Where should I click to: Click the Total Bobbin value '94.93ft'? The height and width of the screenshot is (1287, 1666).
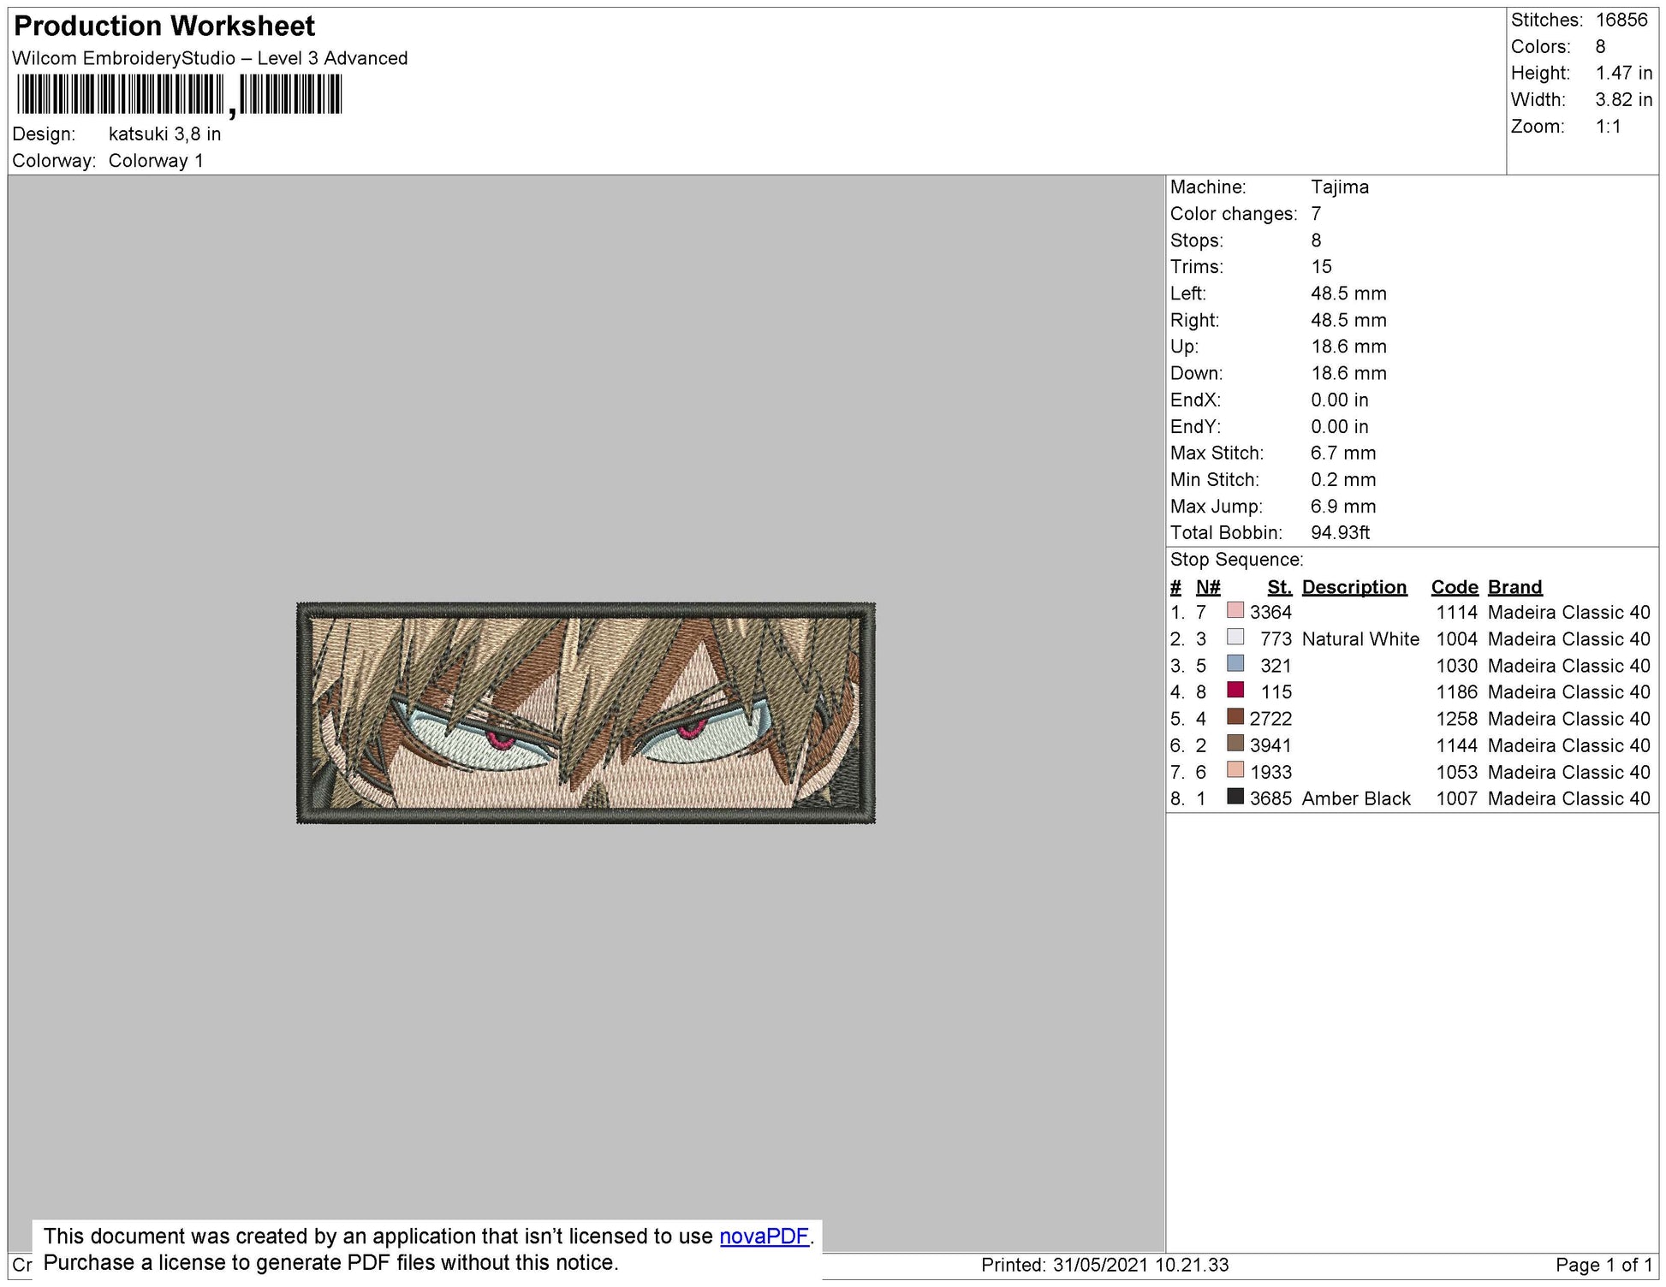click(x=1340, y=533)
